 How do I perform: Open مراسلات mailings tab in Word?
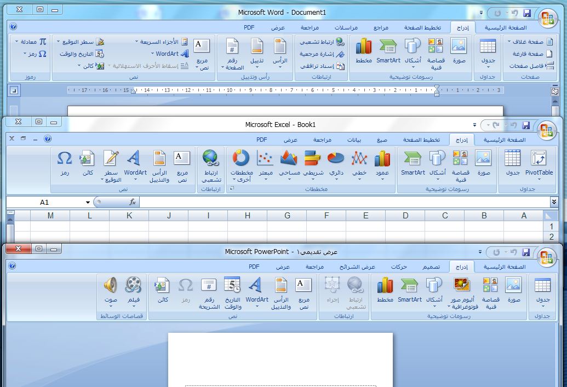click(x=346, y=27)
